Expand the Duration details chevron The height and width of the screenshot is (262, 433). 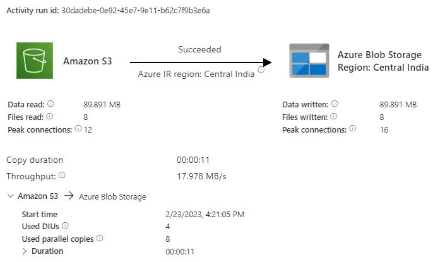[24, 251]
